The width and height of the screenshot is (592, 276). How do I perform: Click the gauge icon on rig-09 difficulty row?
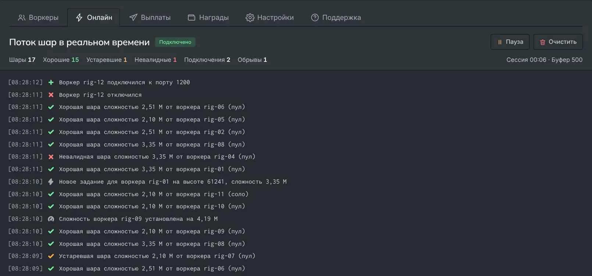[51, 219]
